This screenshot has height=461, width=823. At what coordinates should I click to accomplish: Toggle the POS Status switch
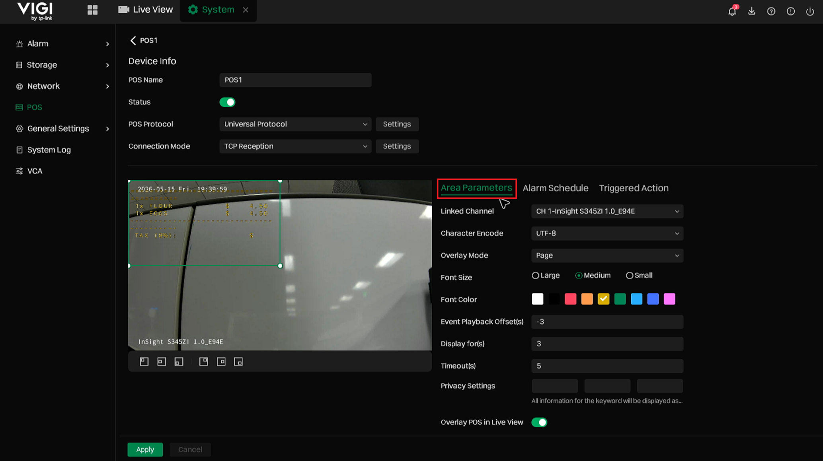click(x=227, y=102)
